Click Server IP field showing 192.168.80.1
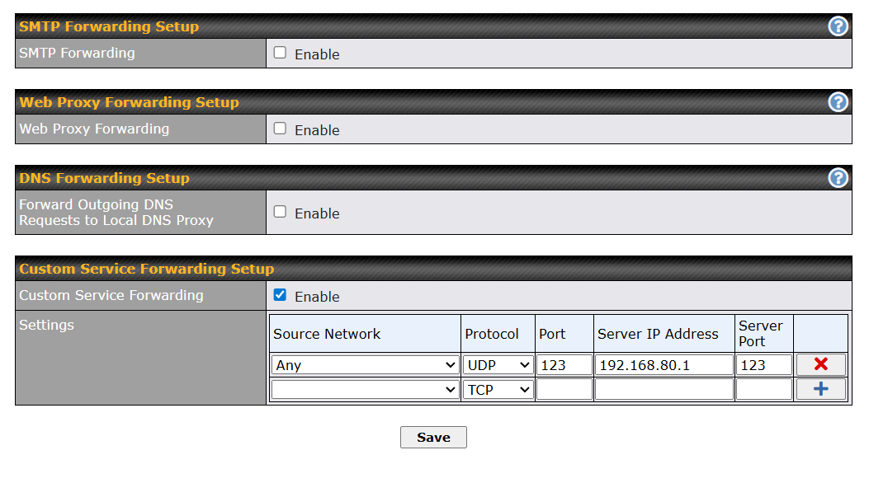The height and width of the screenshot is (483, 869). click(x=664, y=365)
